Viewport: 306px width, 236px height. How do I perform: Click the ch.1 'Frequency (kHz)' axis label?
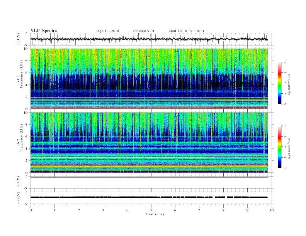22,74
